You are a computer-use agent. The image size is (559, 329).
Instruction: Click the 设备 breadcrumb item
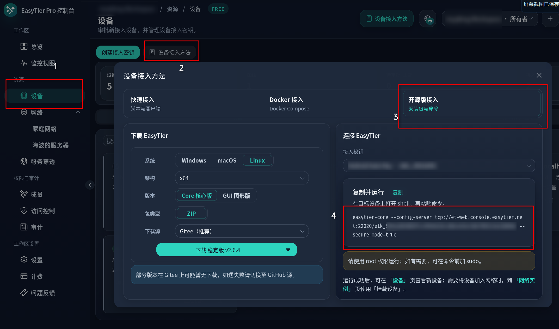point(195,9)
